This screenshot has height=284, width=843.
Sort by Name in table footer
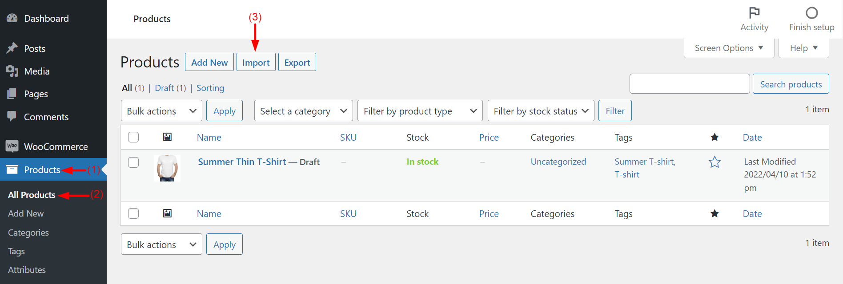coord(209,214)
